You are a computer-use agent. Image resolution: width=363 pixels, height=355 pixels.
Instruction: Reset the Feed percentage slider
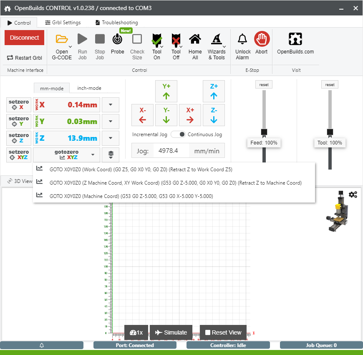[x=264, y=84]
